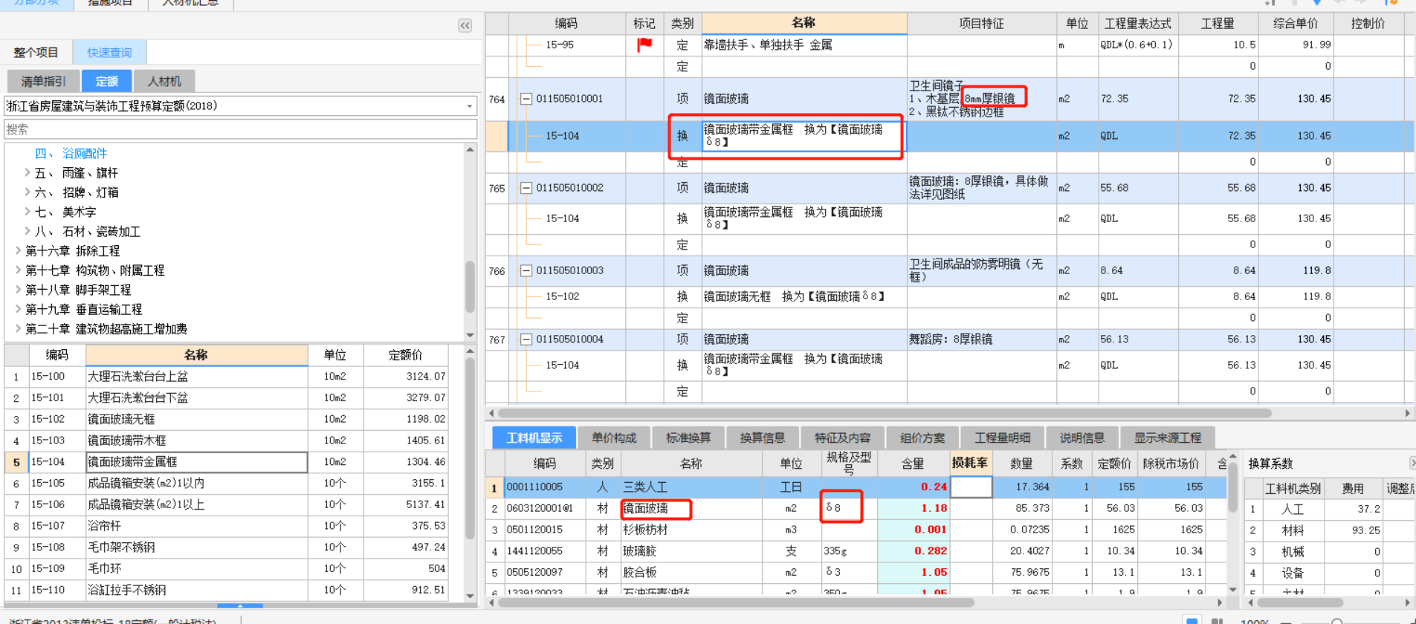Image resolution: width=1416 pixels, height=624 pixels.
Task: Open the 定额 tab
Action: point(107,81)
